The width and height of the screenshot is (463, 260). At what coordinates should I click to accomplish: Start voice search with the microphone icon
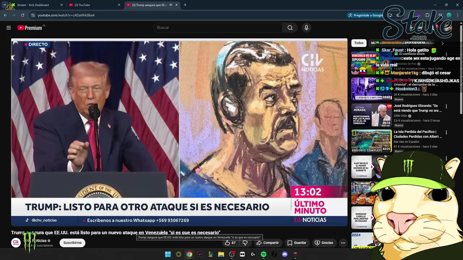[x=306, y=28]
